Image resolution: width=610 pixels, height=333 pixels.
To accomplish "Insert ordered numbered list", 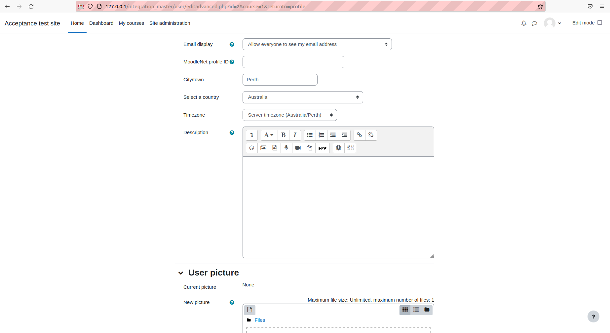I will [x=321, y=135].
